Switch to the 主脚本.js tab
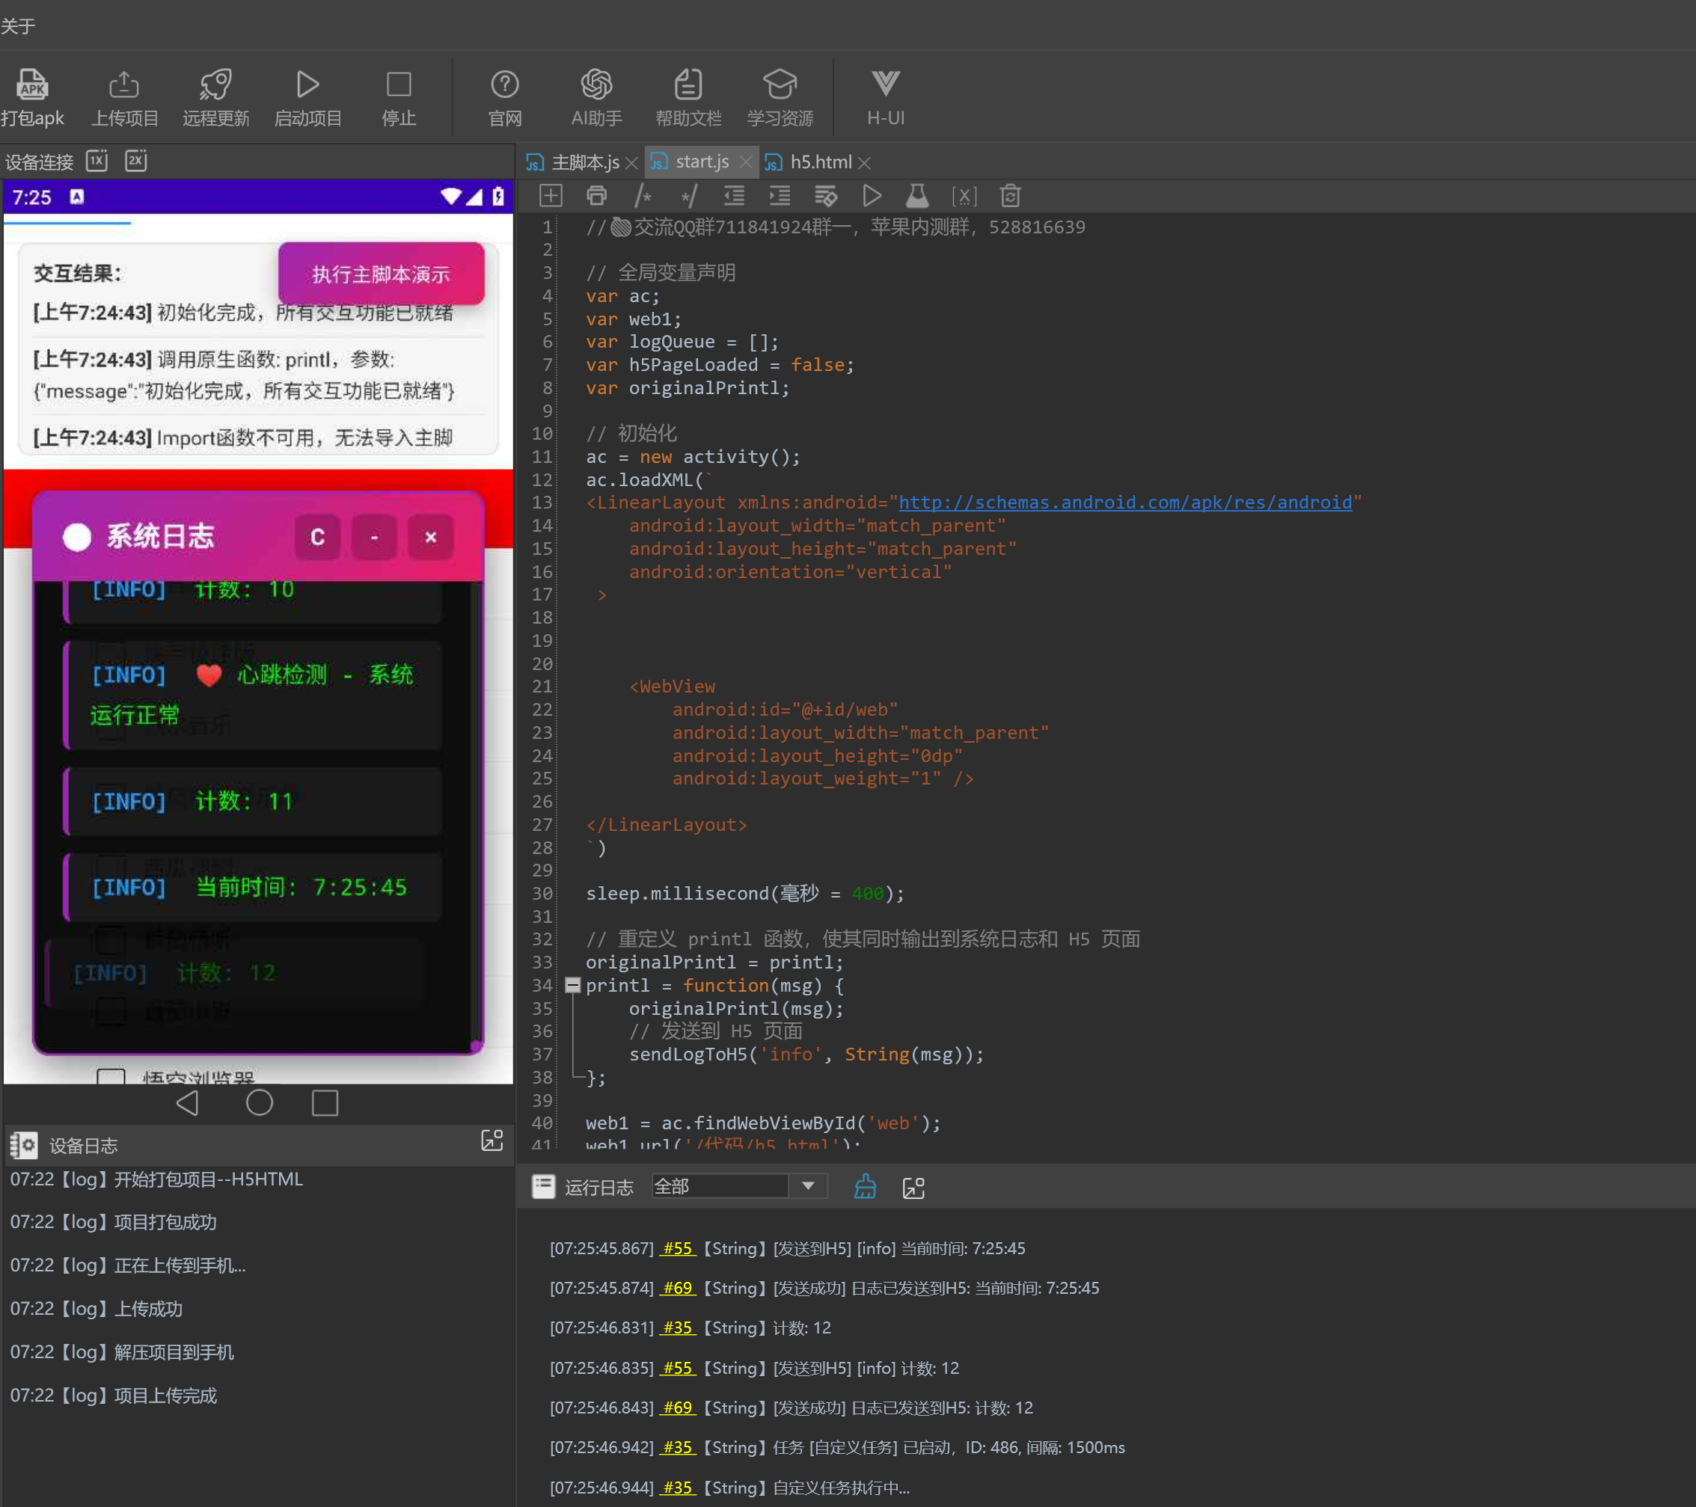 click(584, 162)
